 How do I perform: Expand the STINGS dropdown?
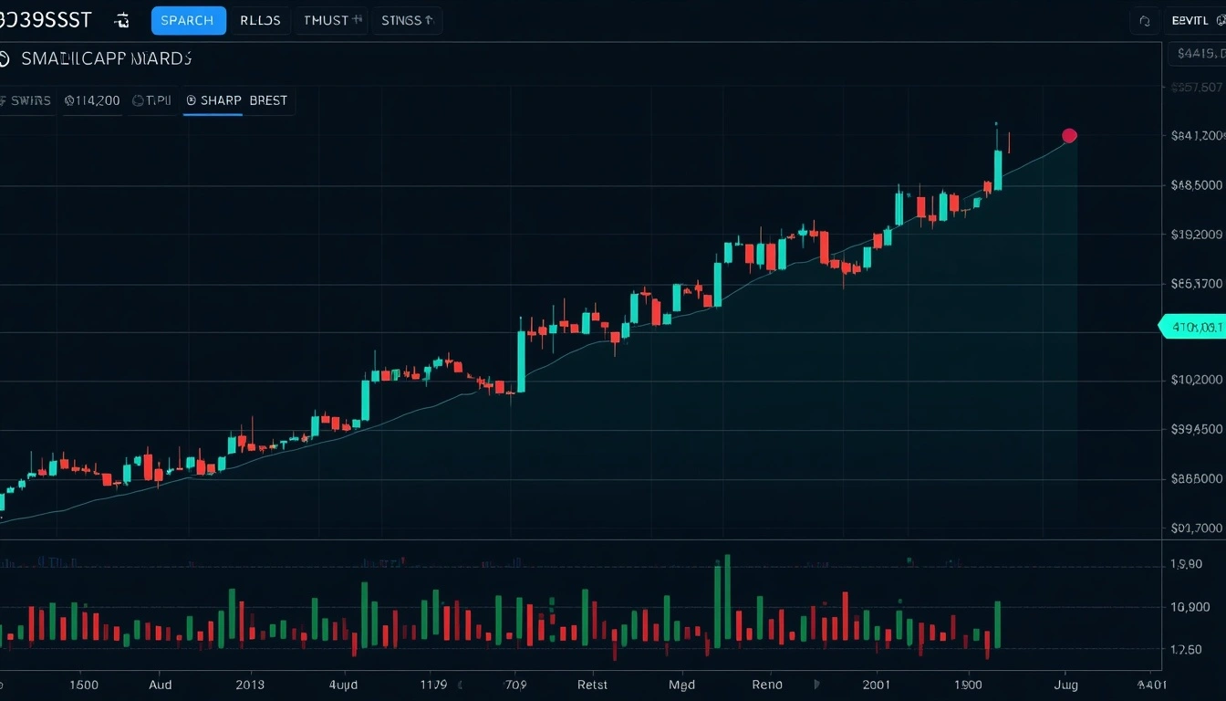coord(407,20)
